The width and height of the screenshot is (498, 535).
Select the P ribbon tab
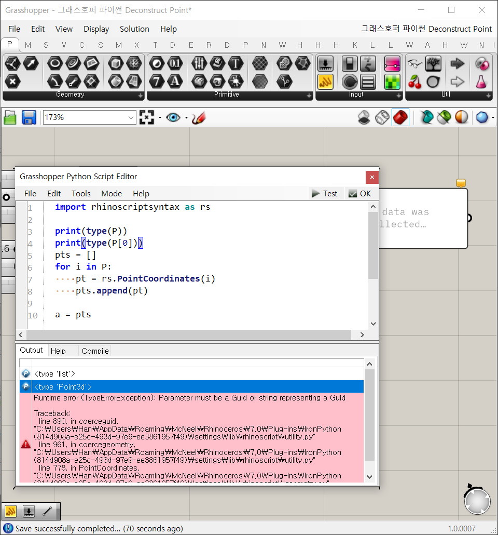[9, 44]
